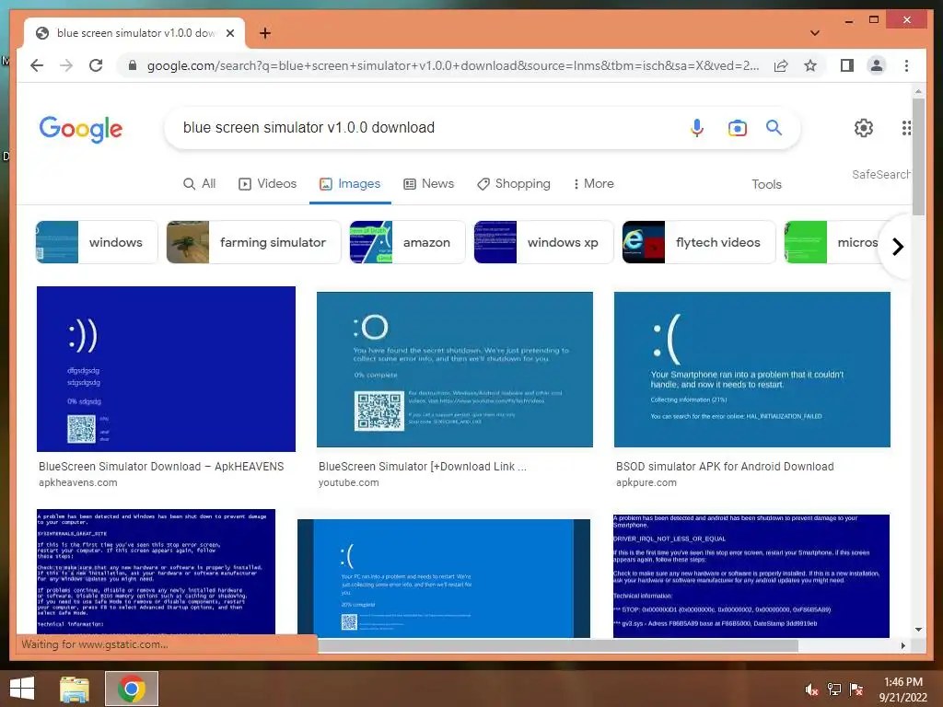
Task: Open the ApkHEAVENS smiley BSOD thumbnail
Action: point(166,369)
